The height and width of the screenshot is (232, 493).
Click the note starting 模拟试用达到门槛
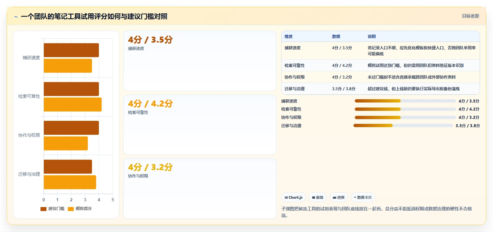tap(416, 66)
